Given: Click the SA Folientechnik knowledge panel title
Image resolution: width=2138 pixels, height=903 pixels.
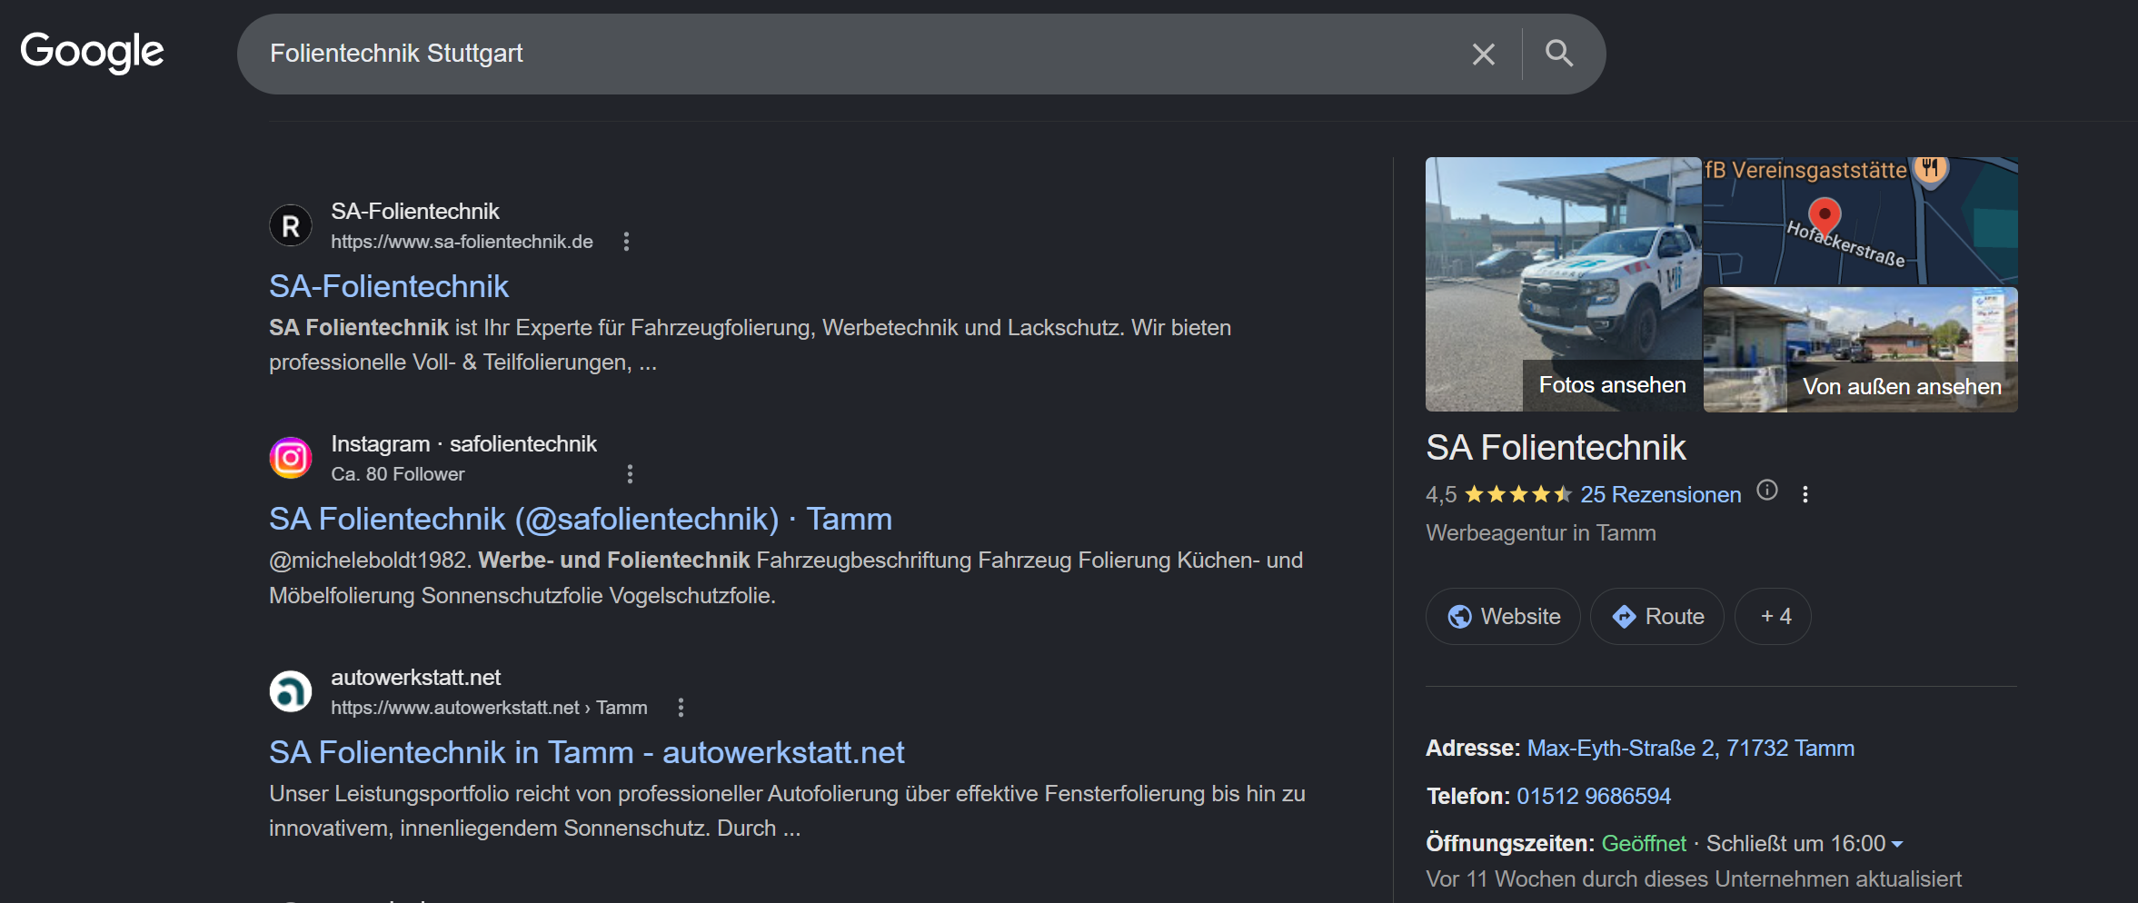Looking at the screenshot, I should 1556,448.
